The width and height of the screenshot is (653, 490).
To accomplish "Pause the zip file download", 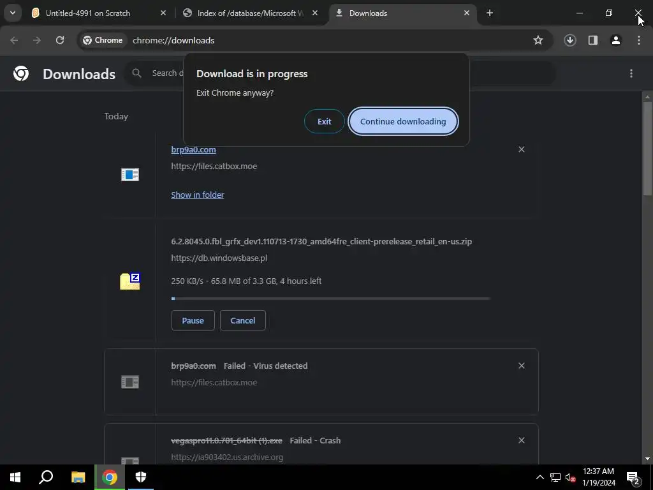I will 193,320.
